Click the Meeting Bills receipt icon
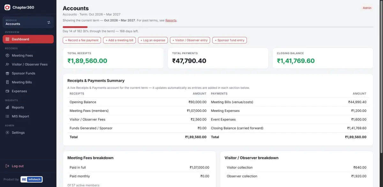Screen dimensions: 383x187 tap(7, 82)
